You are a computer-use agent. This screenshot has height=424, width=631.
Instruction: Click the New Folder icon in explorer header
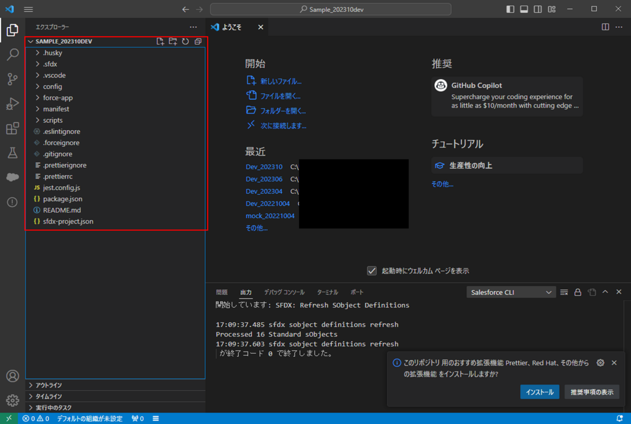[x=173, y=41]
